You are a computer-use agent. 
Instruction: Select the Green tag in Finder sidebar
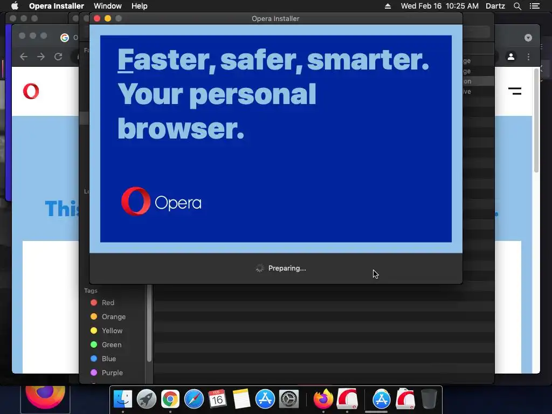click(x=106, y=344)
